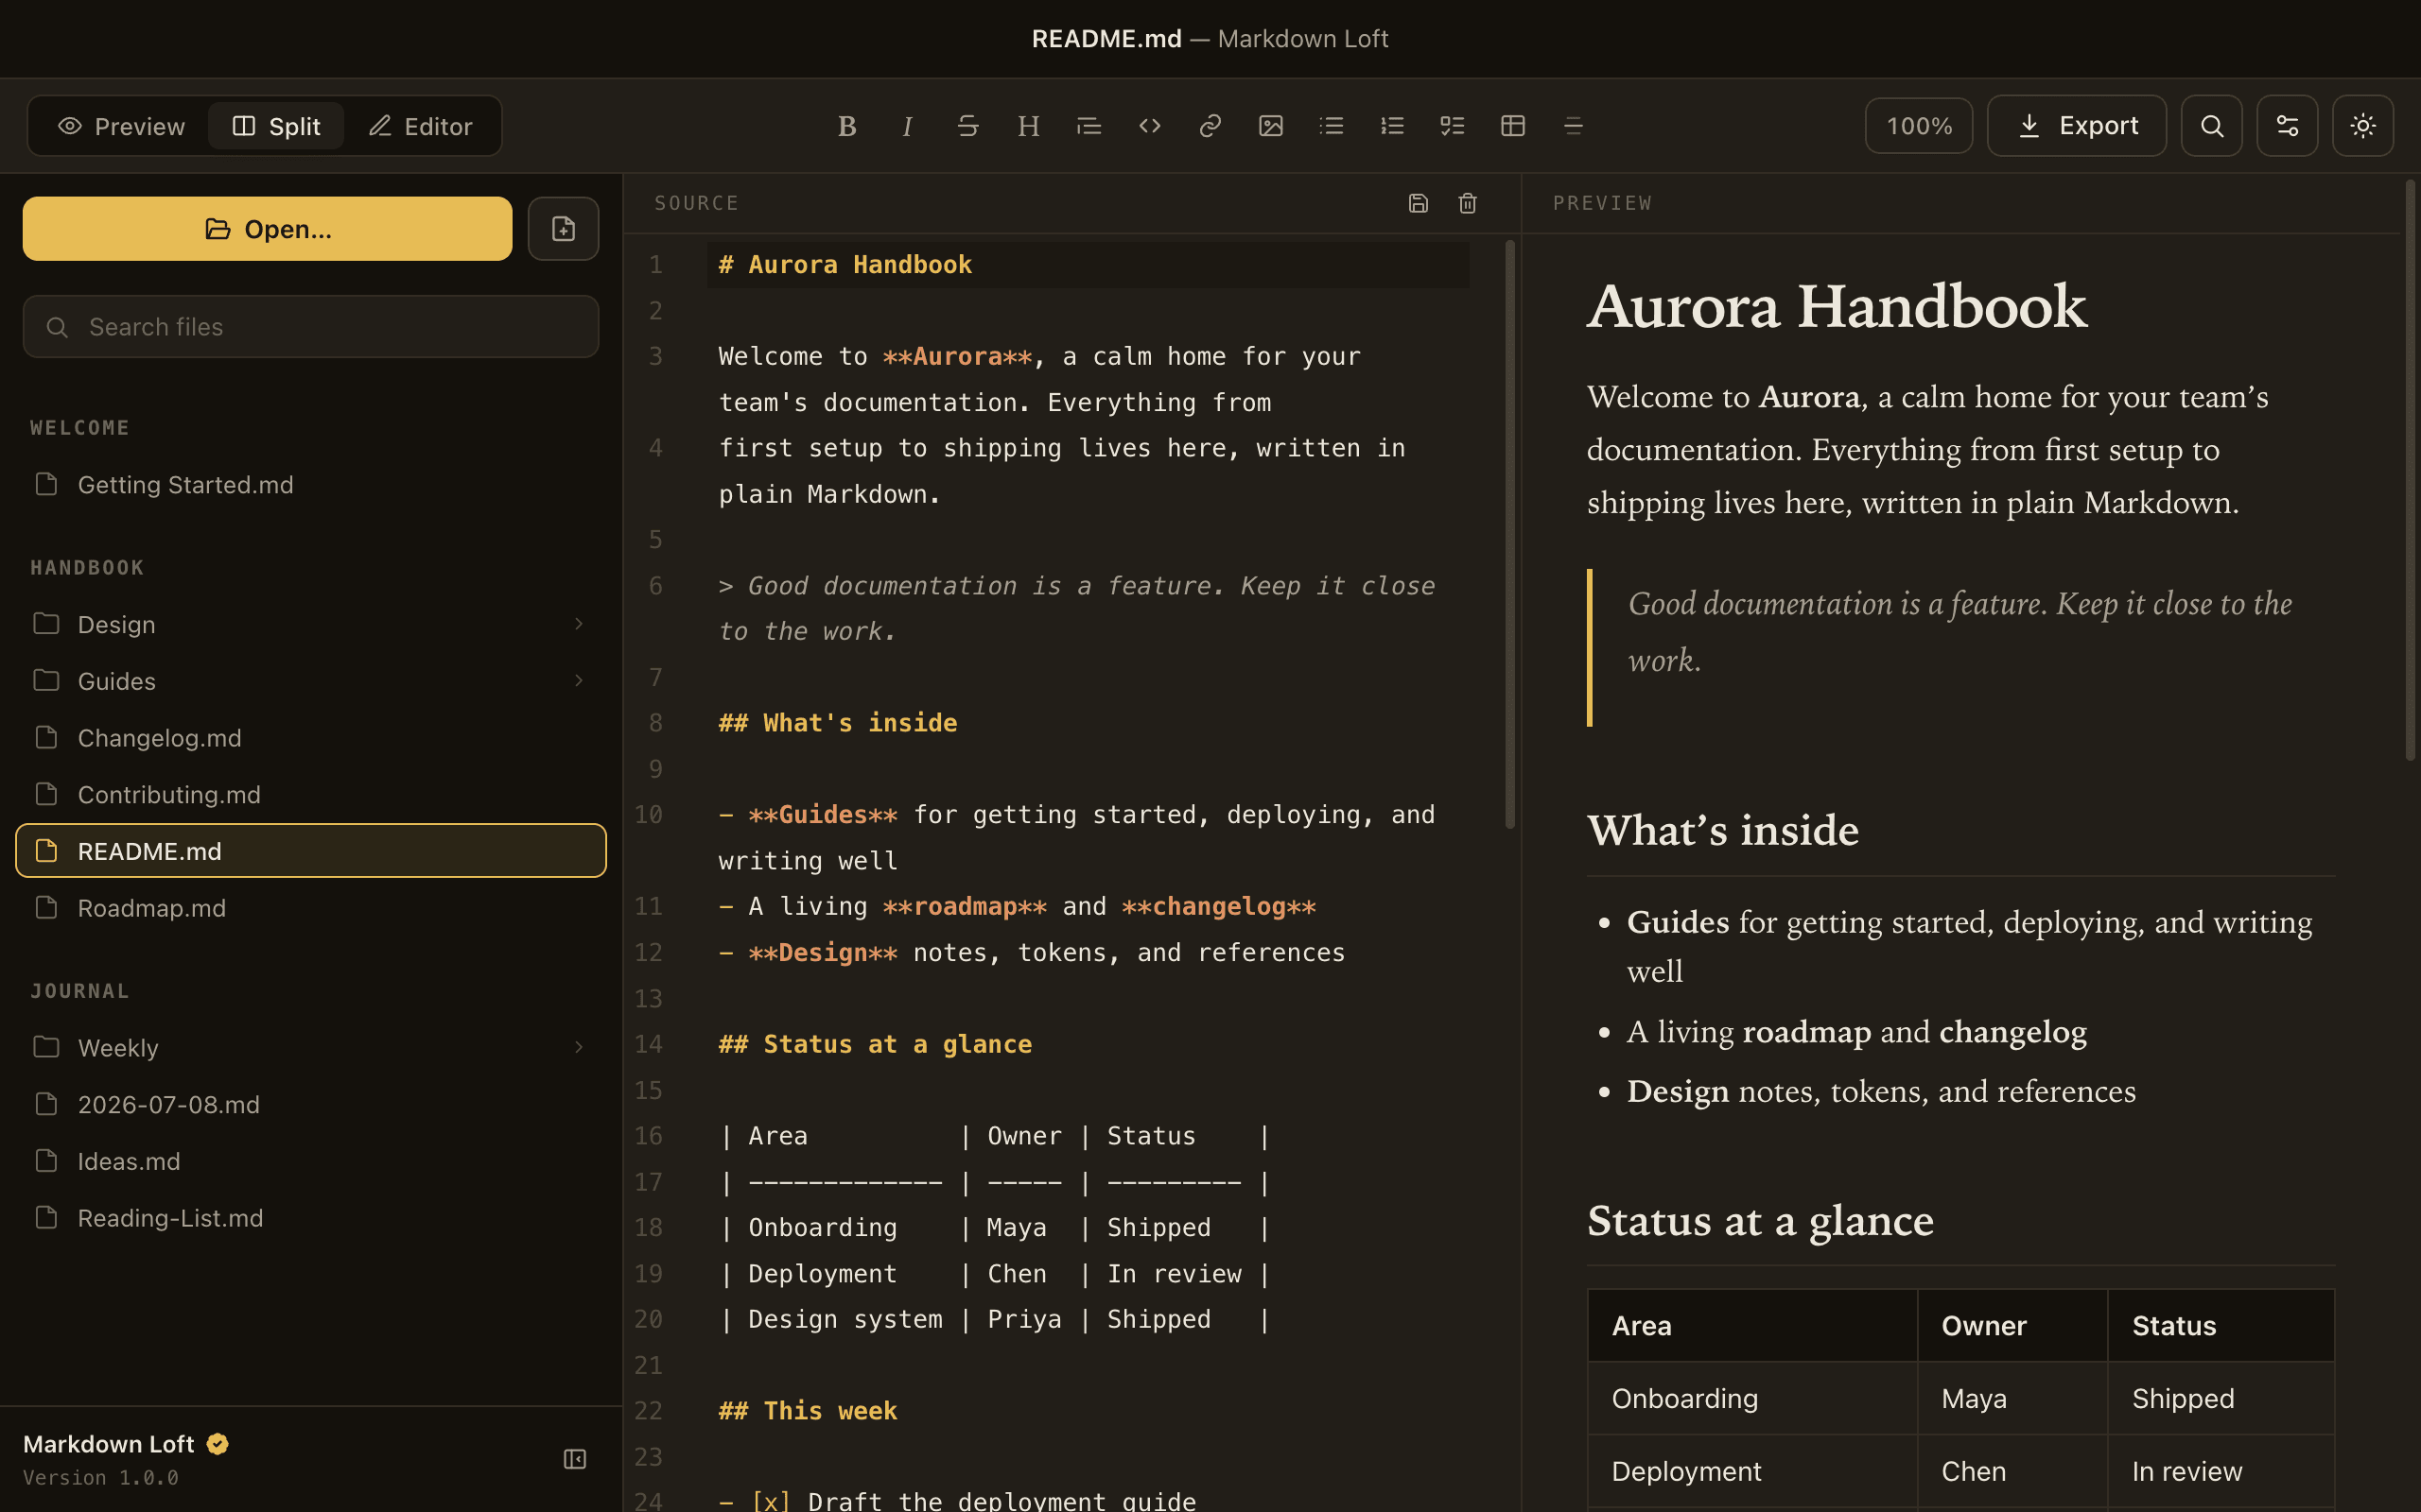Viewport: 2421px width, 1512px height.
Task: Select the Weekly folder
Action: pyautogui.click(x=311, y=1047)
